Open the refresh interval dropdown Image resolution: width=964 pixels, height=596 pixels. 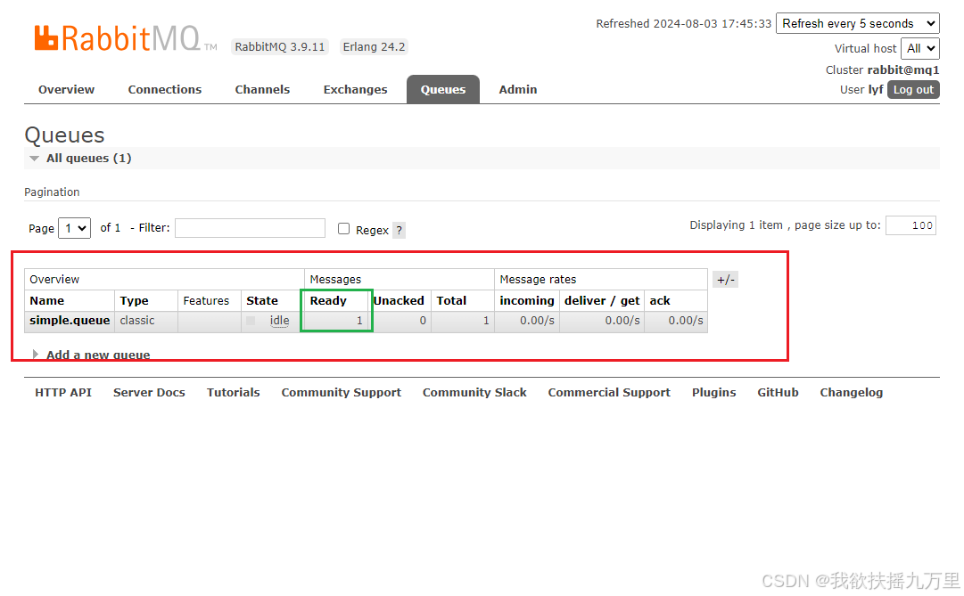click(x=858, y=23)
